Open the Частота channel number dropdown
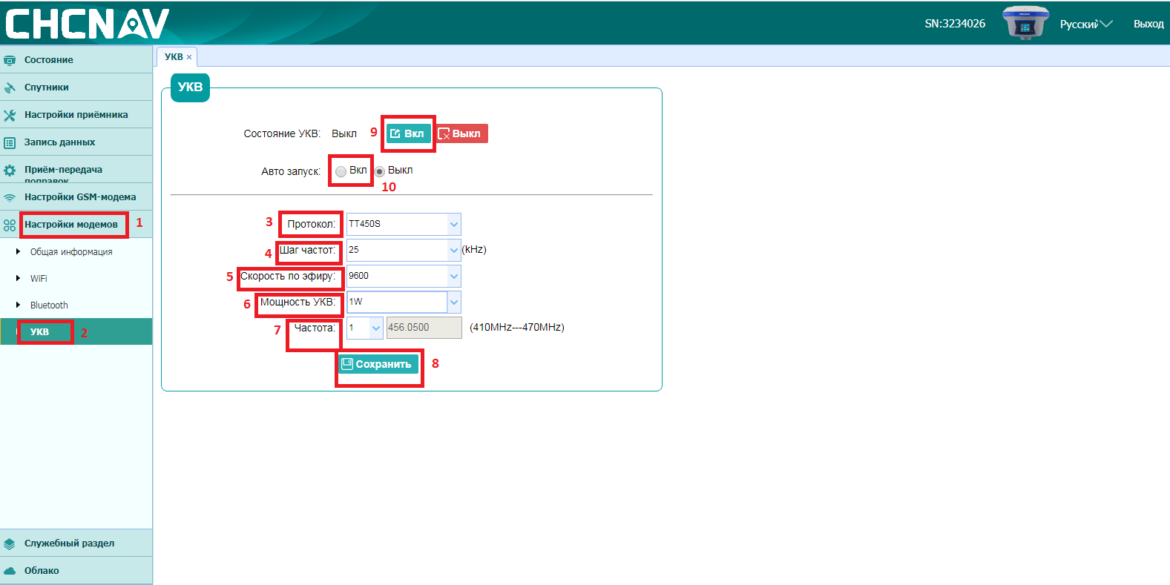This screenshot has height=585, width=1170. [375, 328]
